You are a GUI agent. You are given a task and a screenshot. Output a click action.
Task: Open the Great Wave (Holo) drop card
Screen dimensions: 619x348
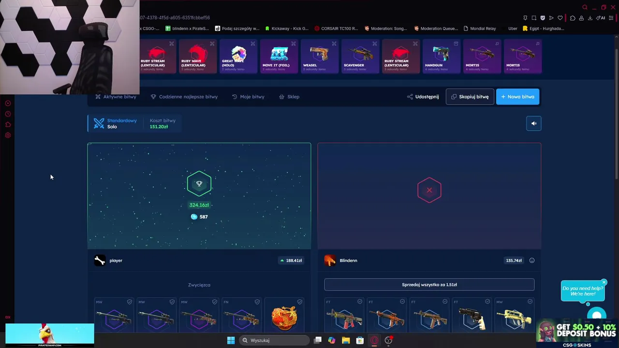pyautogui.click(x=238, y=56)
